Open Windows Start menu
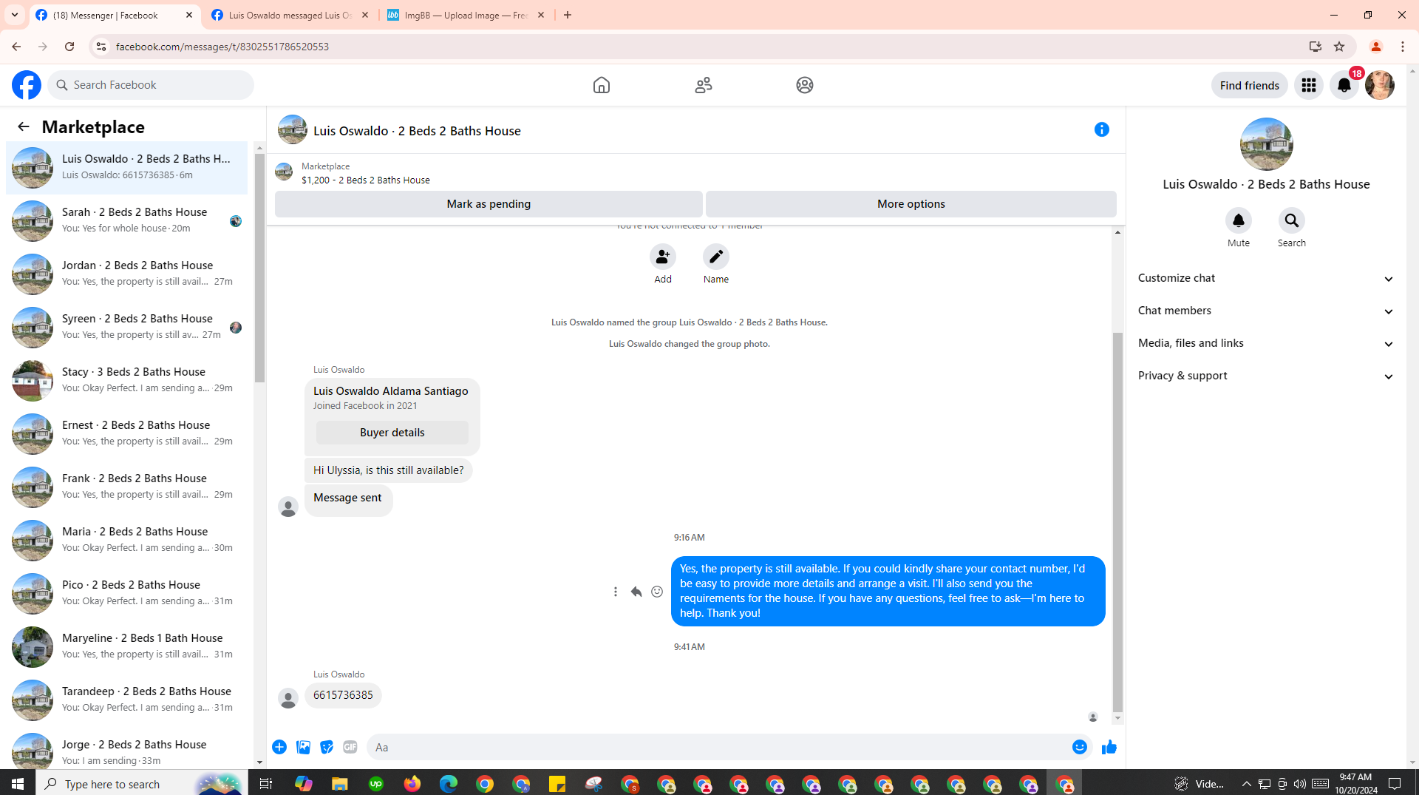 (18, 784)
